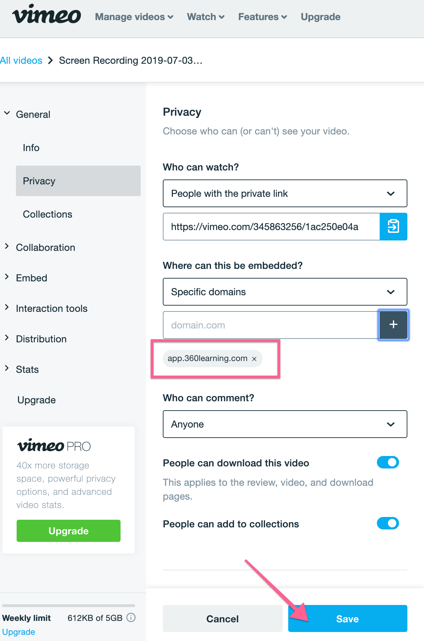Open weekly limit info icon
This screenshot has height=641, width=424.
pos(131,617)
